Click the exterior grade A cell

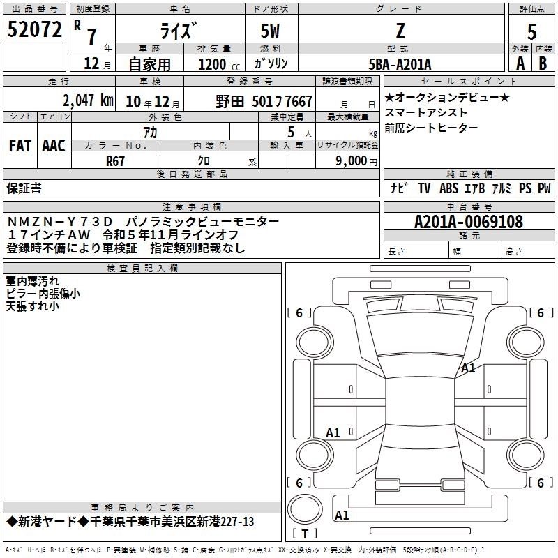coord(520,62)
